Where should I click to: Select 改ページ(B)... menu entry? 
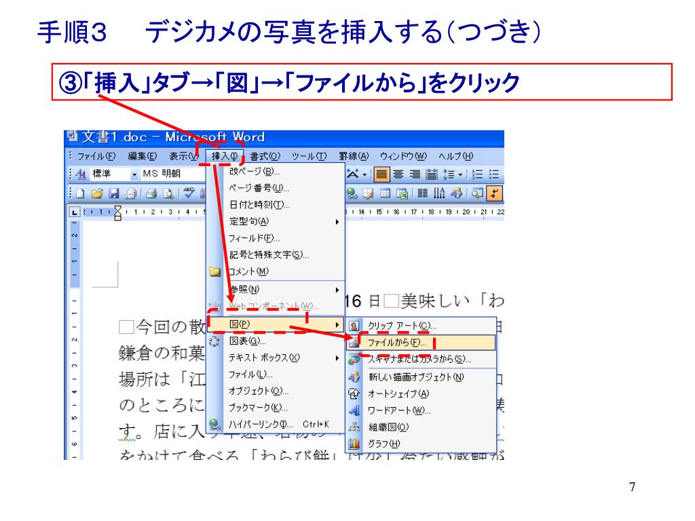coord(276,172)
